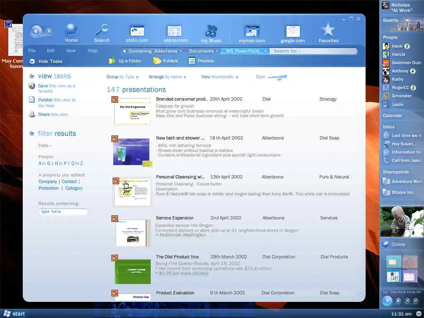Open the File menu
This screenshot has width=424, height=318.
pos(32,51)
